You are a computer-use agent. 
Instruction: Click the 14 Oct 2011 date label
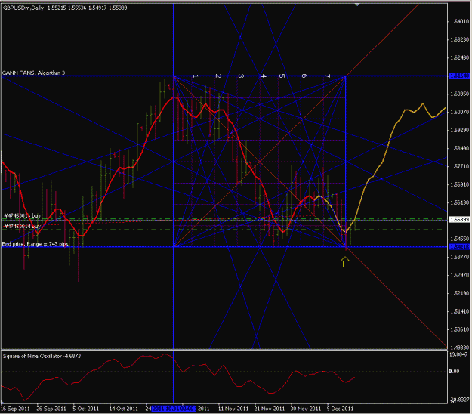click(123, 409)
